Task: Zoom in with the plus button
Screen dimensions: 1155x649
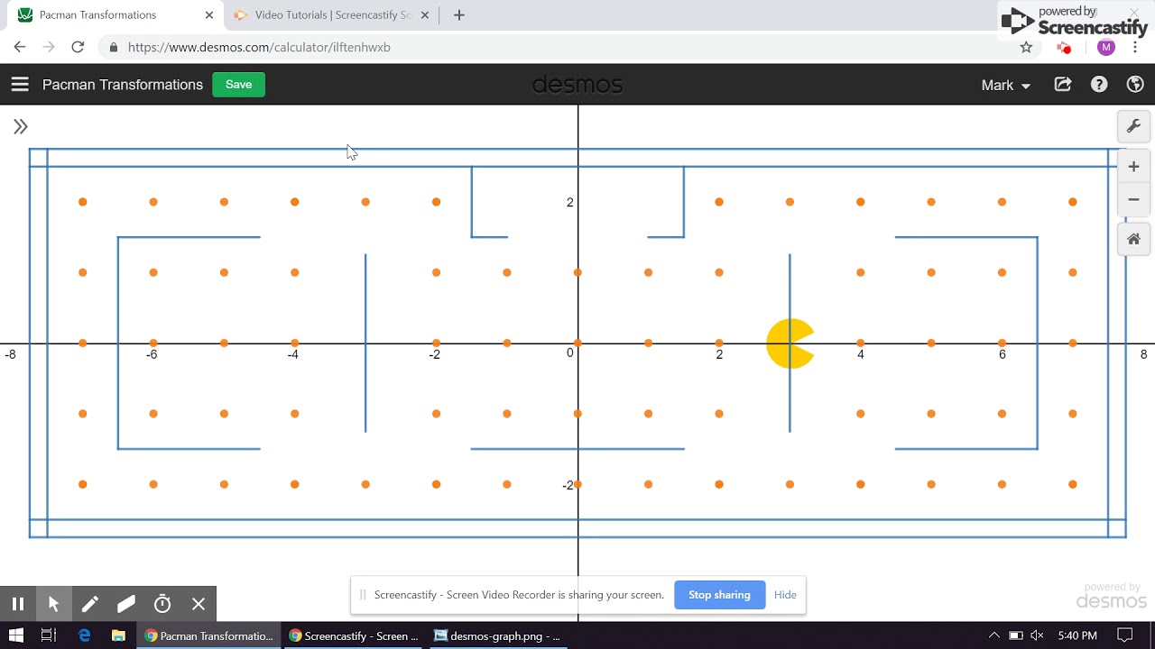Action: (x=1134, y=167)
